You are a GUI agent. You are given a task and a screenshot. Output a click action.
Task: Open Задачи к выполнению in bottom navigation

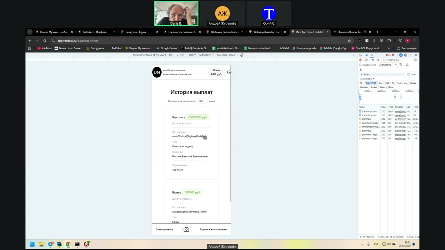coord(213,230)
